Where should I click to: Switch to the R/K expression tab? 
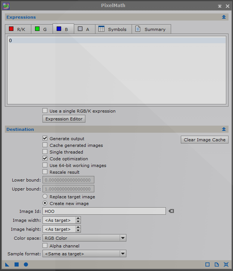(18, 29)
